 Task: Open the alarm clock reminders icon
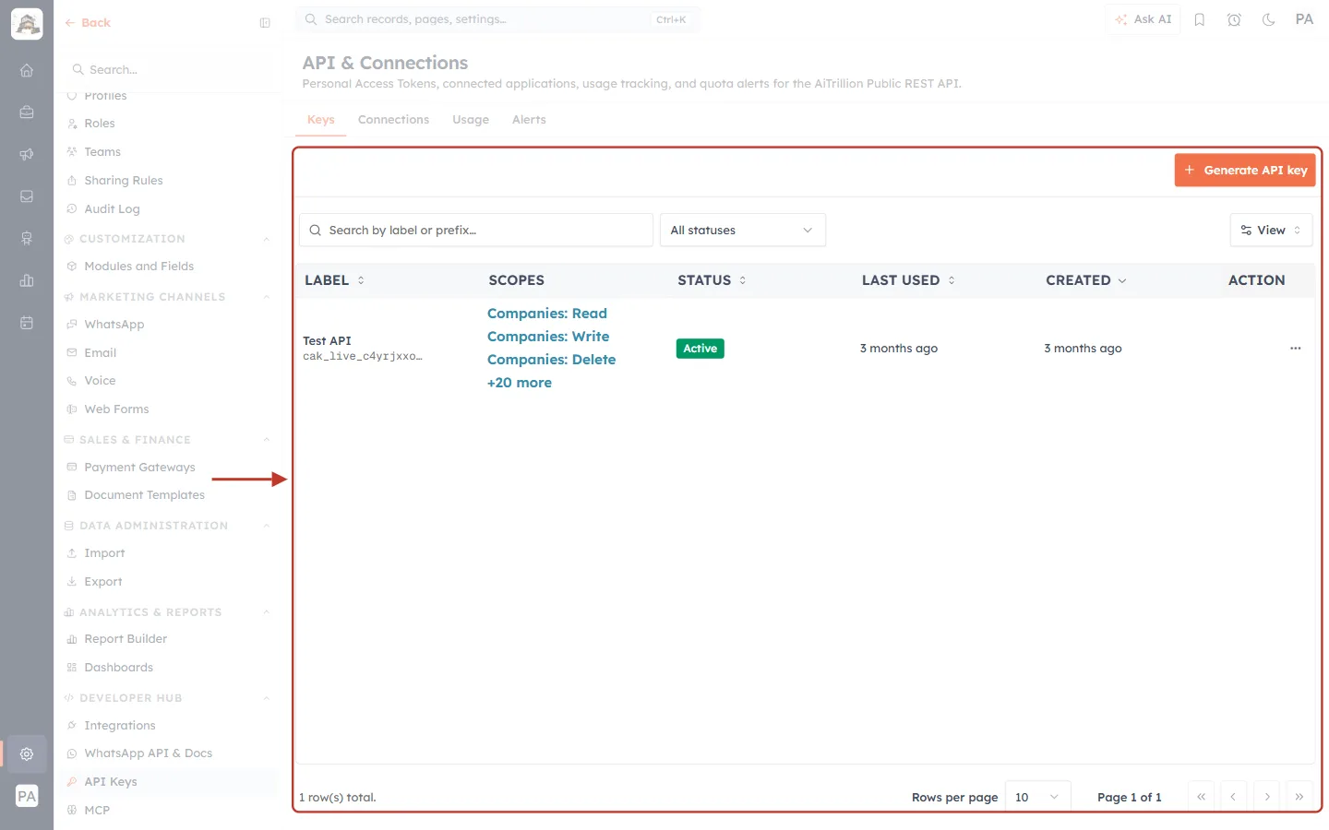coord(1234,19)
